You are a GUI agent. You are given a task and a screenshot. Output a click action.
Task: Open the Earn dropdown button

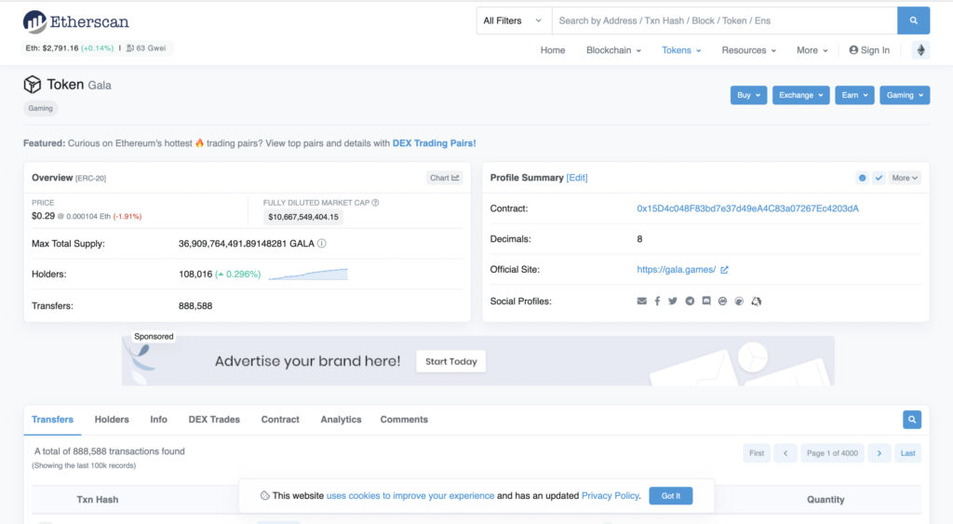[854, 95]
